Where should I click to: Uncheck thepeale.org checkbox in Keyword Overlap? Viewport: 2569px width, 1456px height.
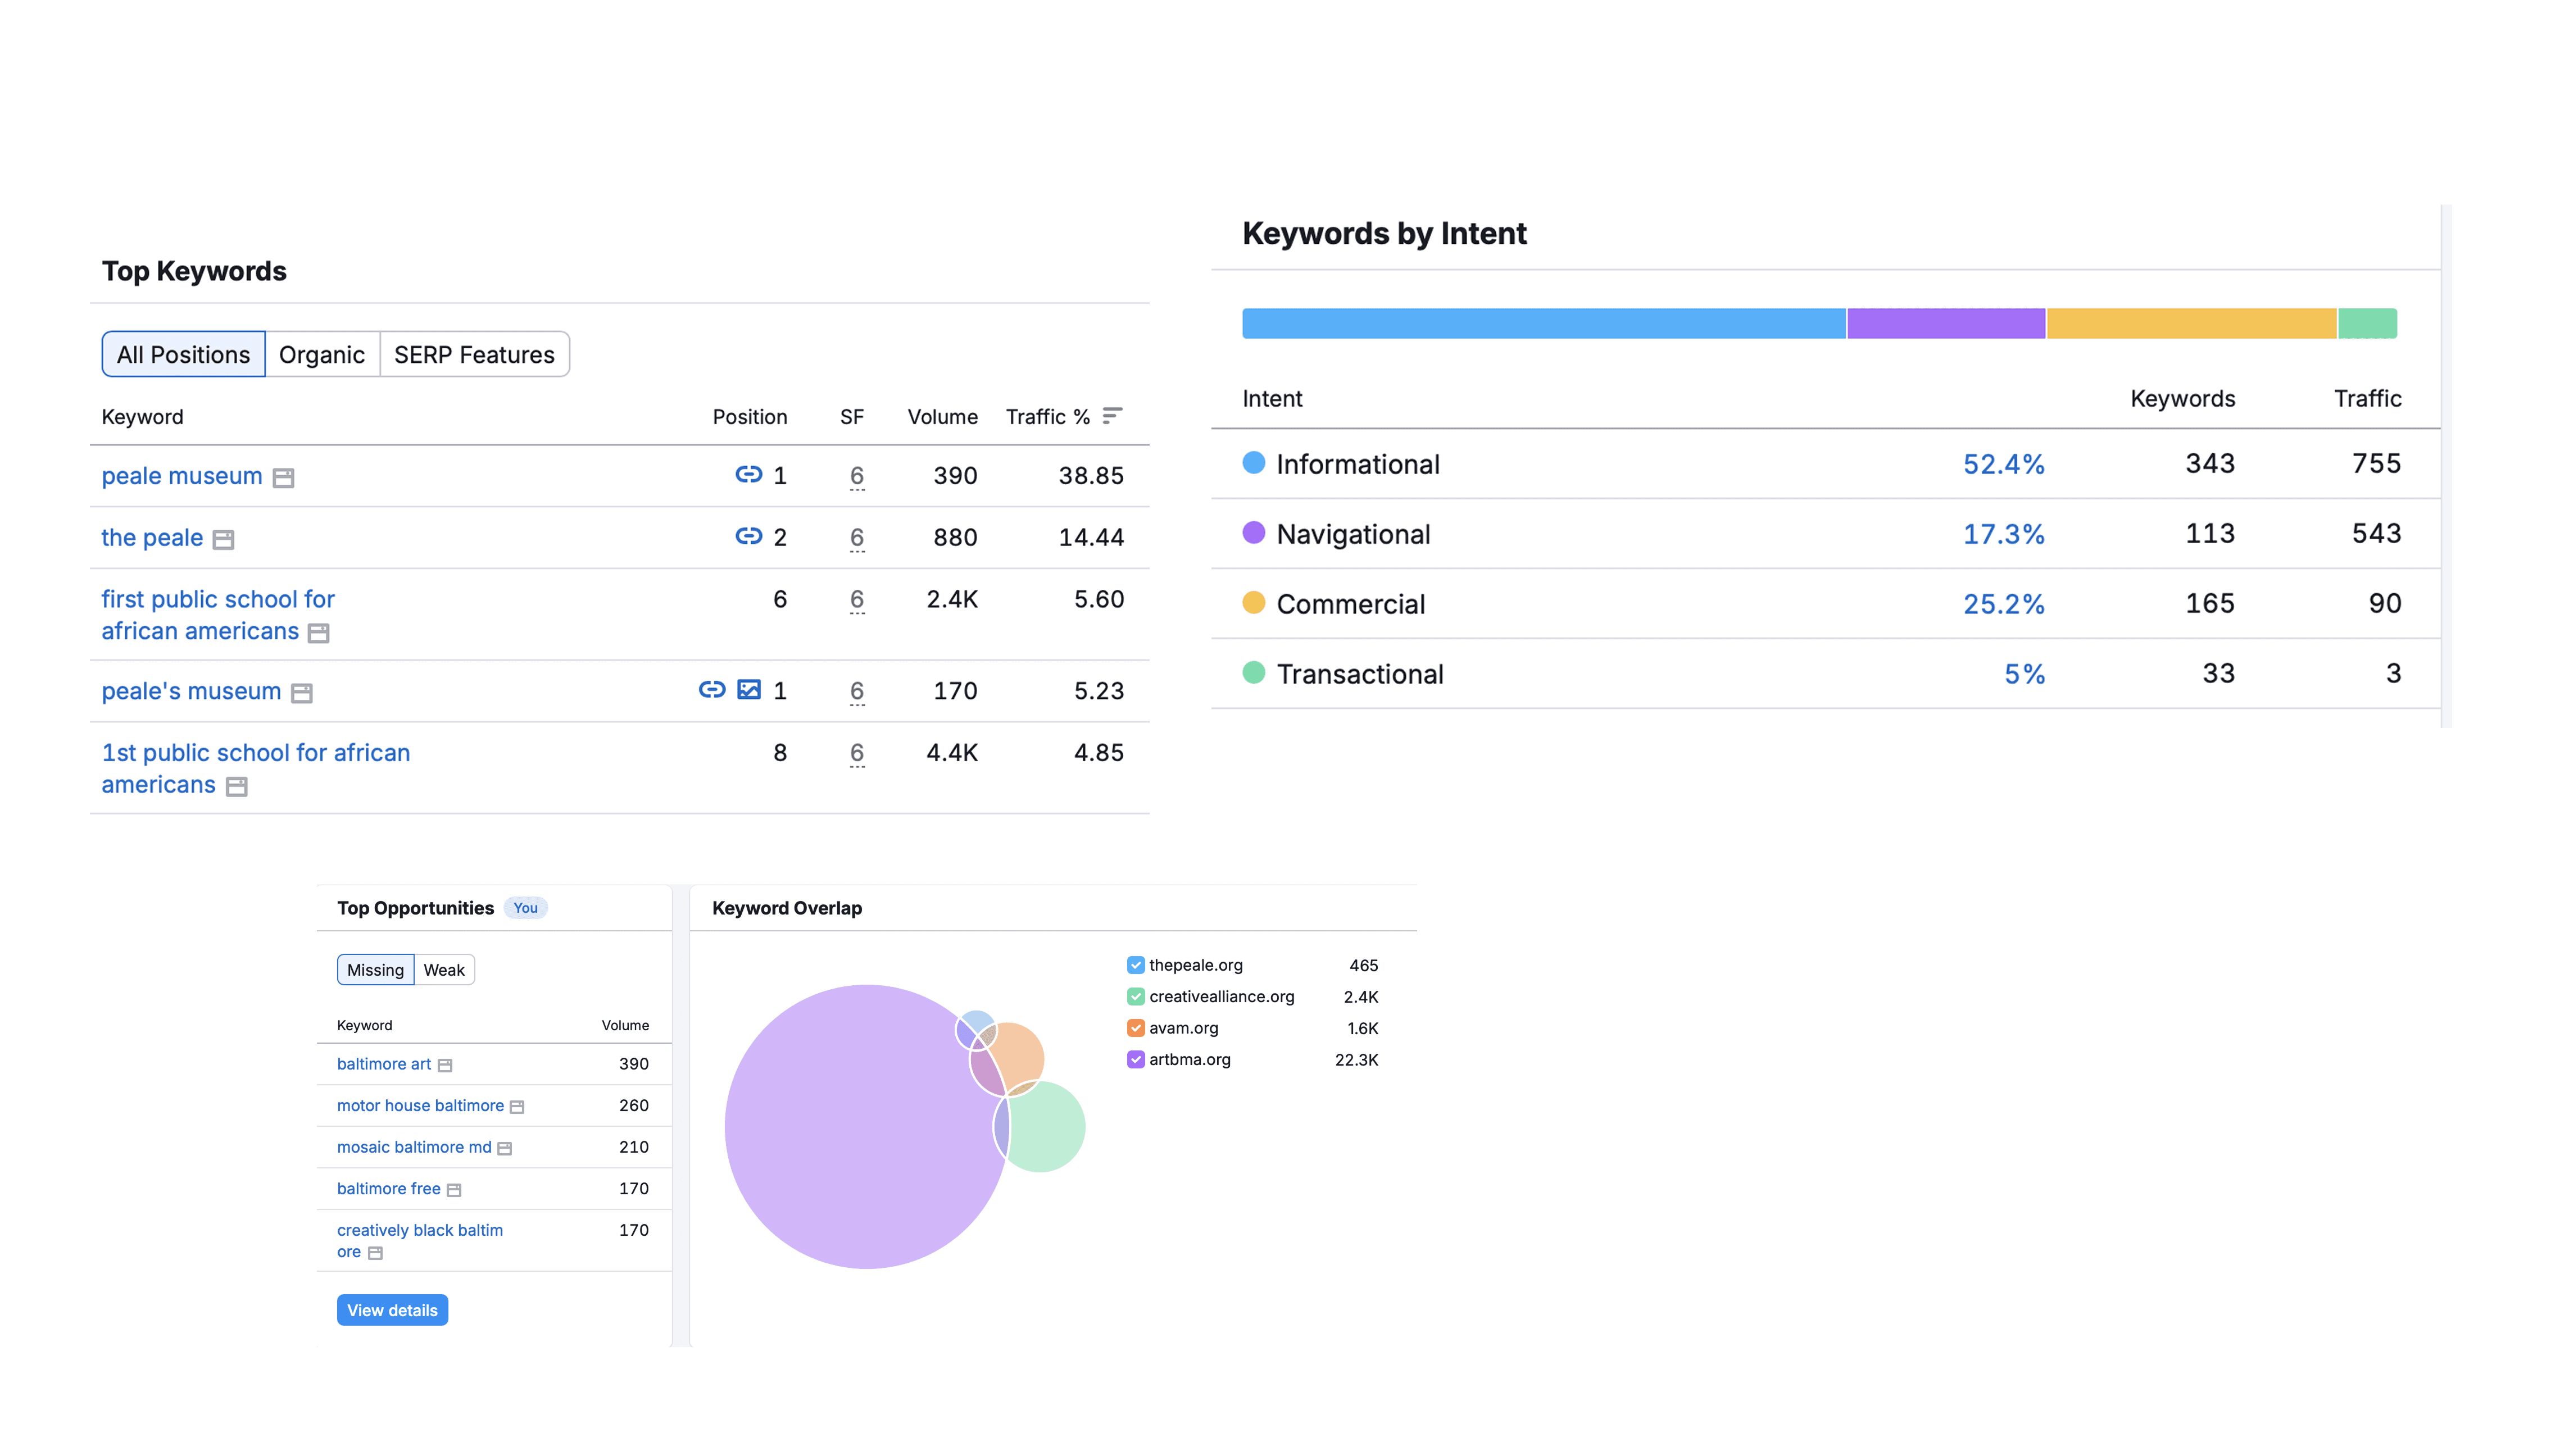pyautogui.click(x=1135, y=965)
